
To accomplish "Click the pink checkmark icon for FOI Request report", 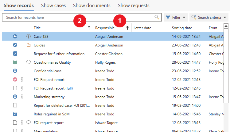I will 15,80.
